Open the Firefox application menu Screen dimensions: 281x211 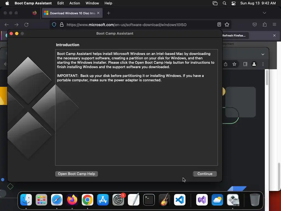click(274, 24)
